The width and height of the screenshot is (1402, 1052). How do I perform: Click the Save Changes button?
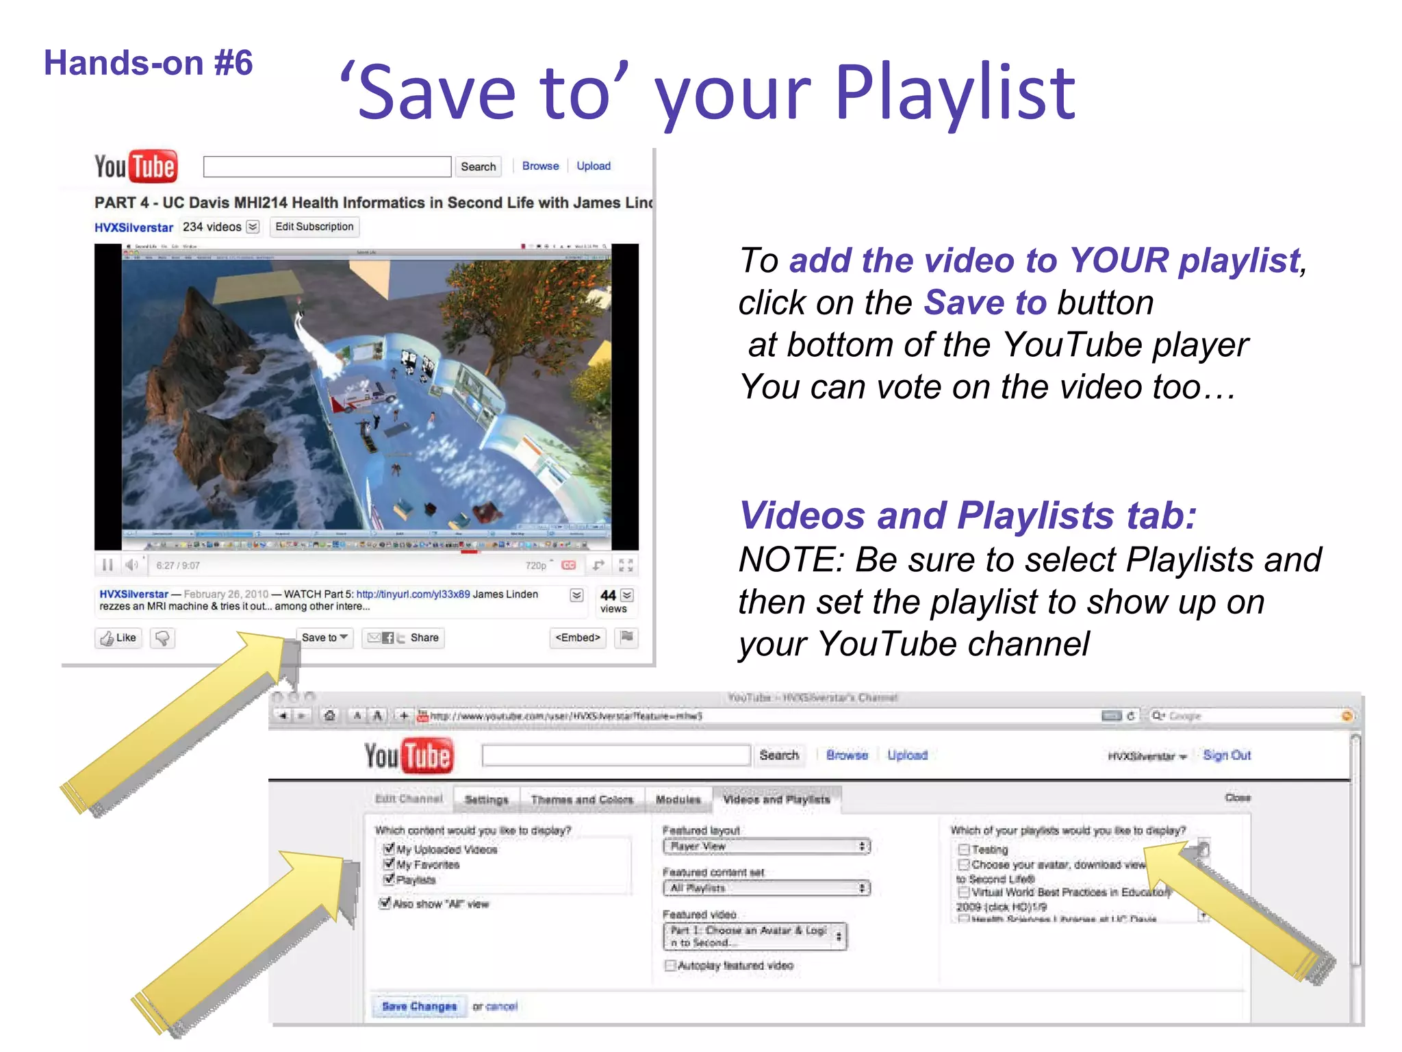(x=420, y=1006)
